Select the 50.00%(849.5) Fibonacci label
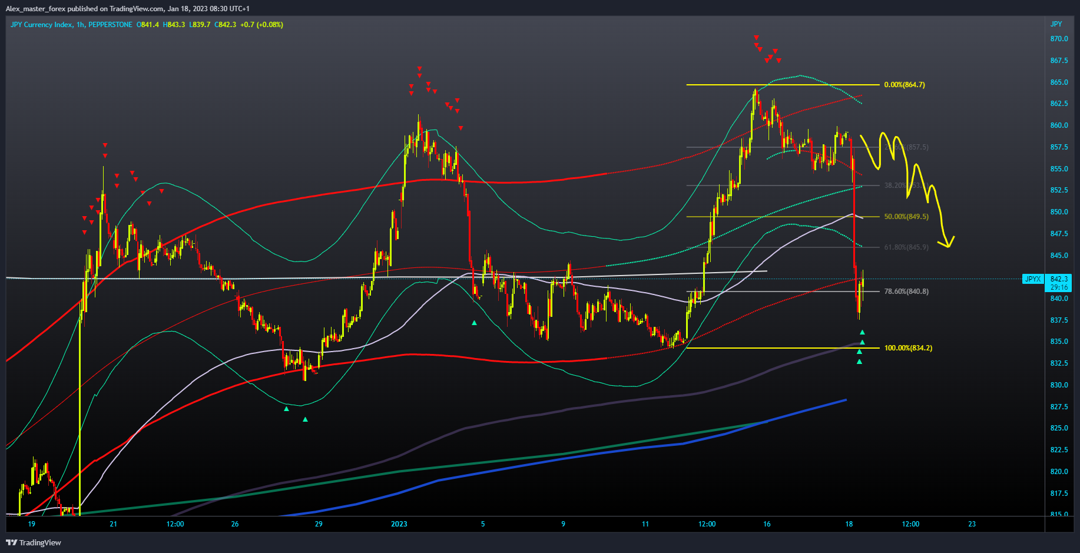Screen dimensions: 1080x553 point(906,217)
